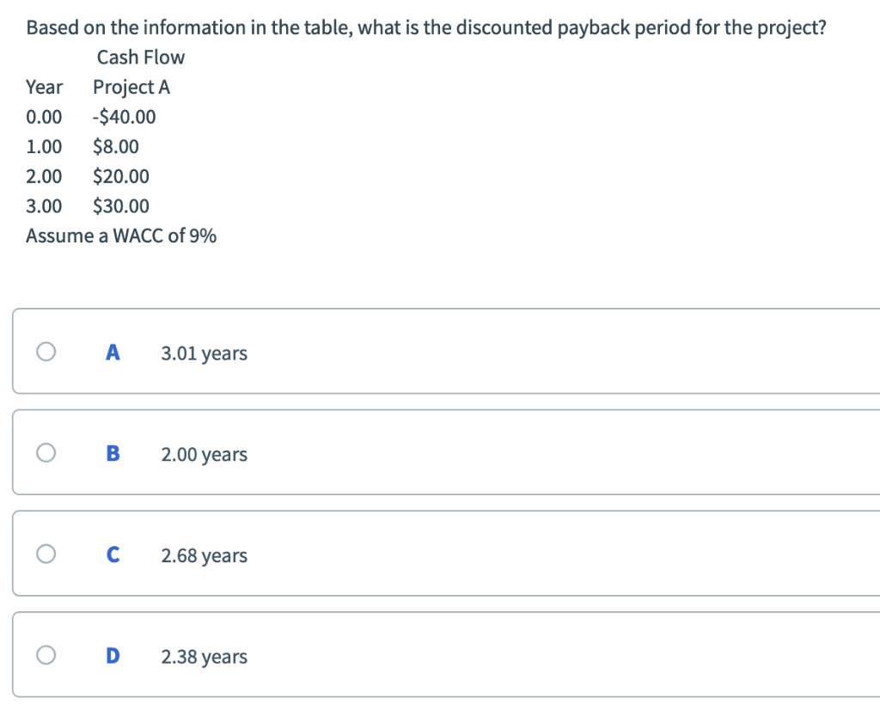Click the blue letter A label
Viewport: 880px width, 705px height.
[113, 352]
